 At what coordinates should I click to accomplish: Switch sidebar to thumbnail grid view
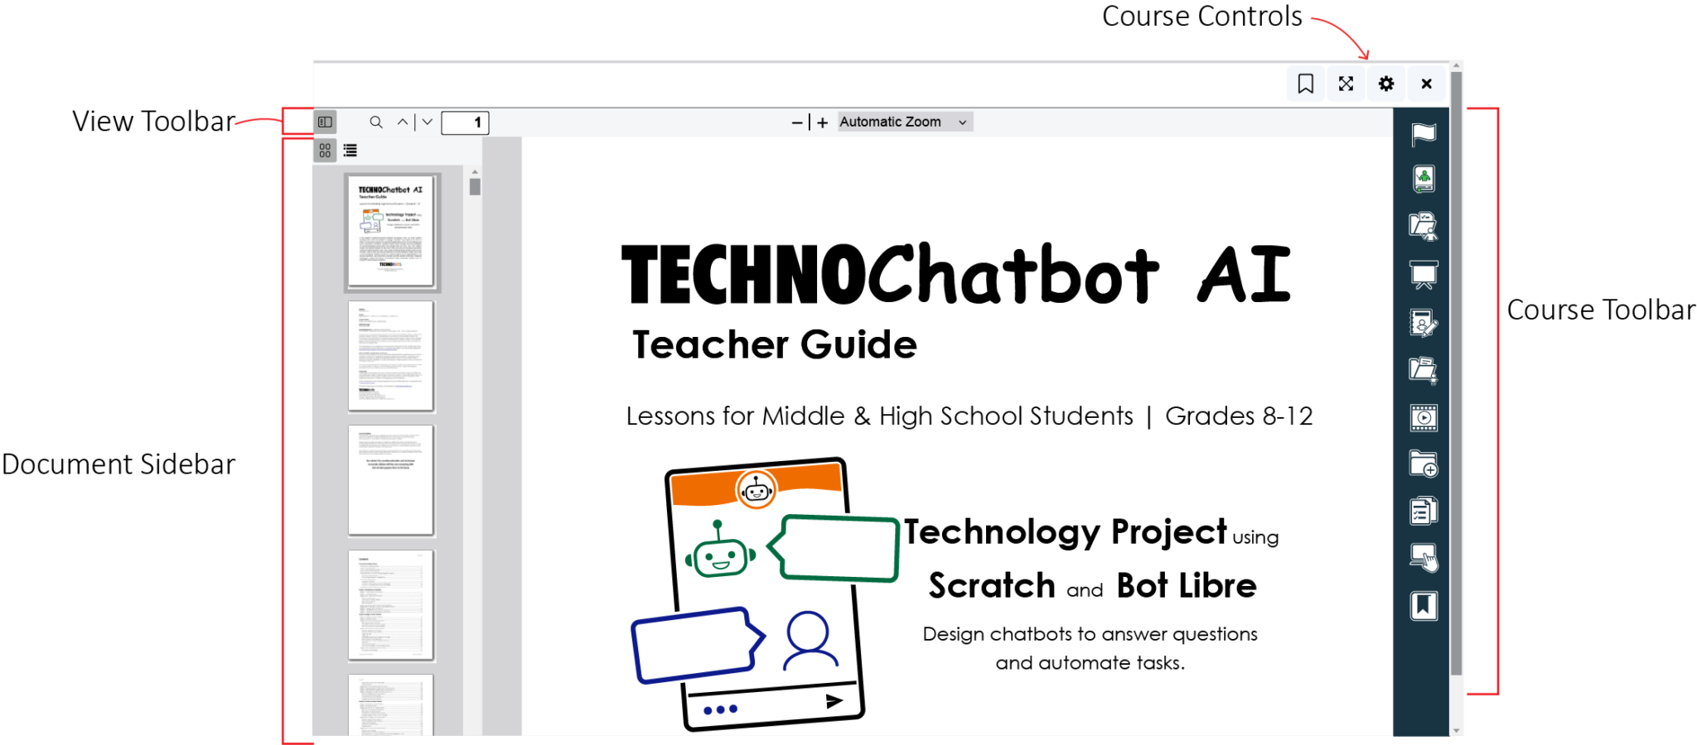tap(325, 151)
